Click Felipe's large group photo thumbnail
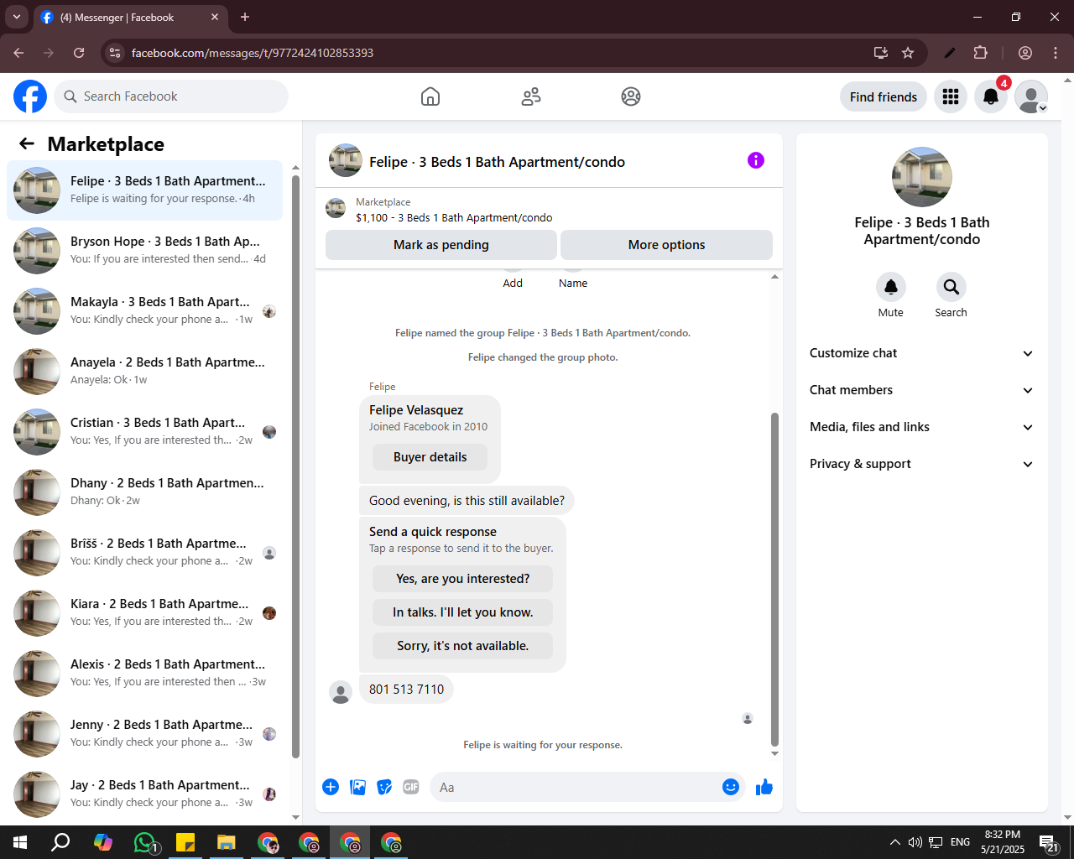The image size is (1074, 859). click(921, 177)
